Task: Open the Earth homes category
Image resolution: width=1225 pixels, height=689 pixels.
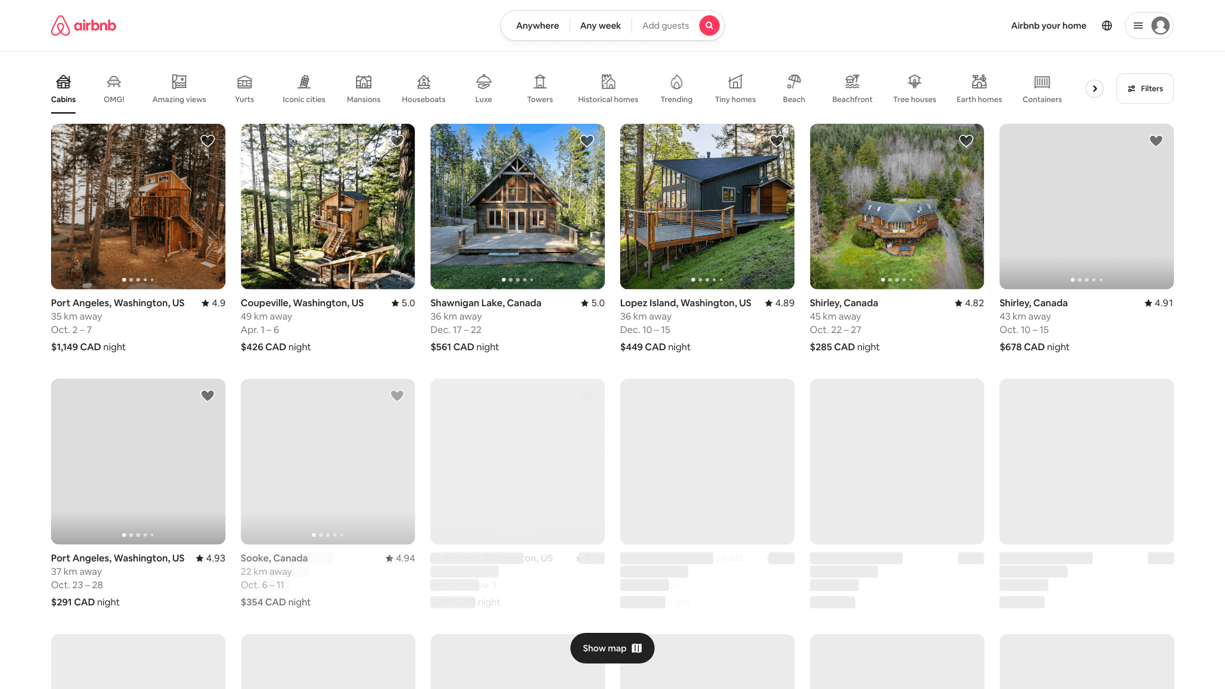Action: point(979,89)
